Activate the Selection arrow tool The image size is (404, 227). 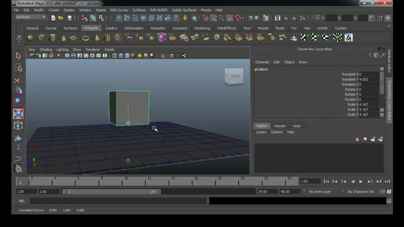coord(18,56)
